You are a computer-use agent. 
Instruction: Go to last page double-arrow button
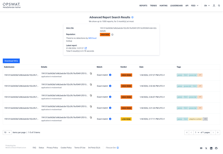(x=218, y=132)
